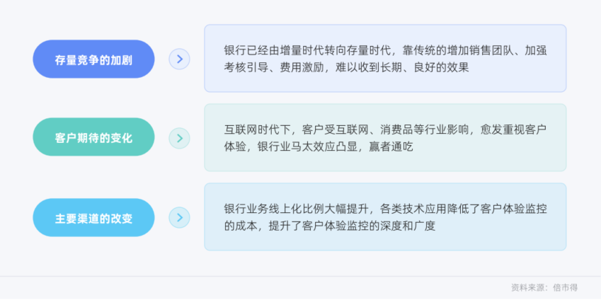Viewport: 601px width, 300px height.
Task: Click the phrase 赢者通吃
Action: point(391,146)
